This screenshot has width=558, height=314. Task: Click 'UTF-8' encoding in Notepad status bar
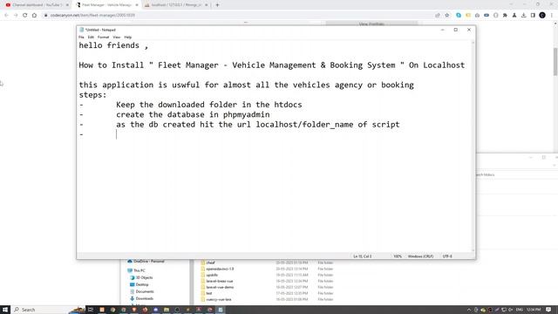(447, 256)
